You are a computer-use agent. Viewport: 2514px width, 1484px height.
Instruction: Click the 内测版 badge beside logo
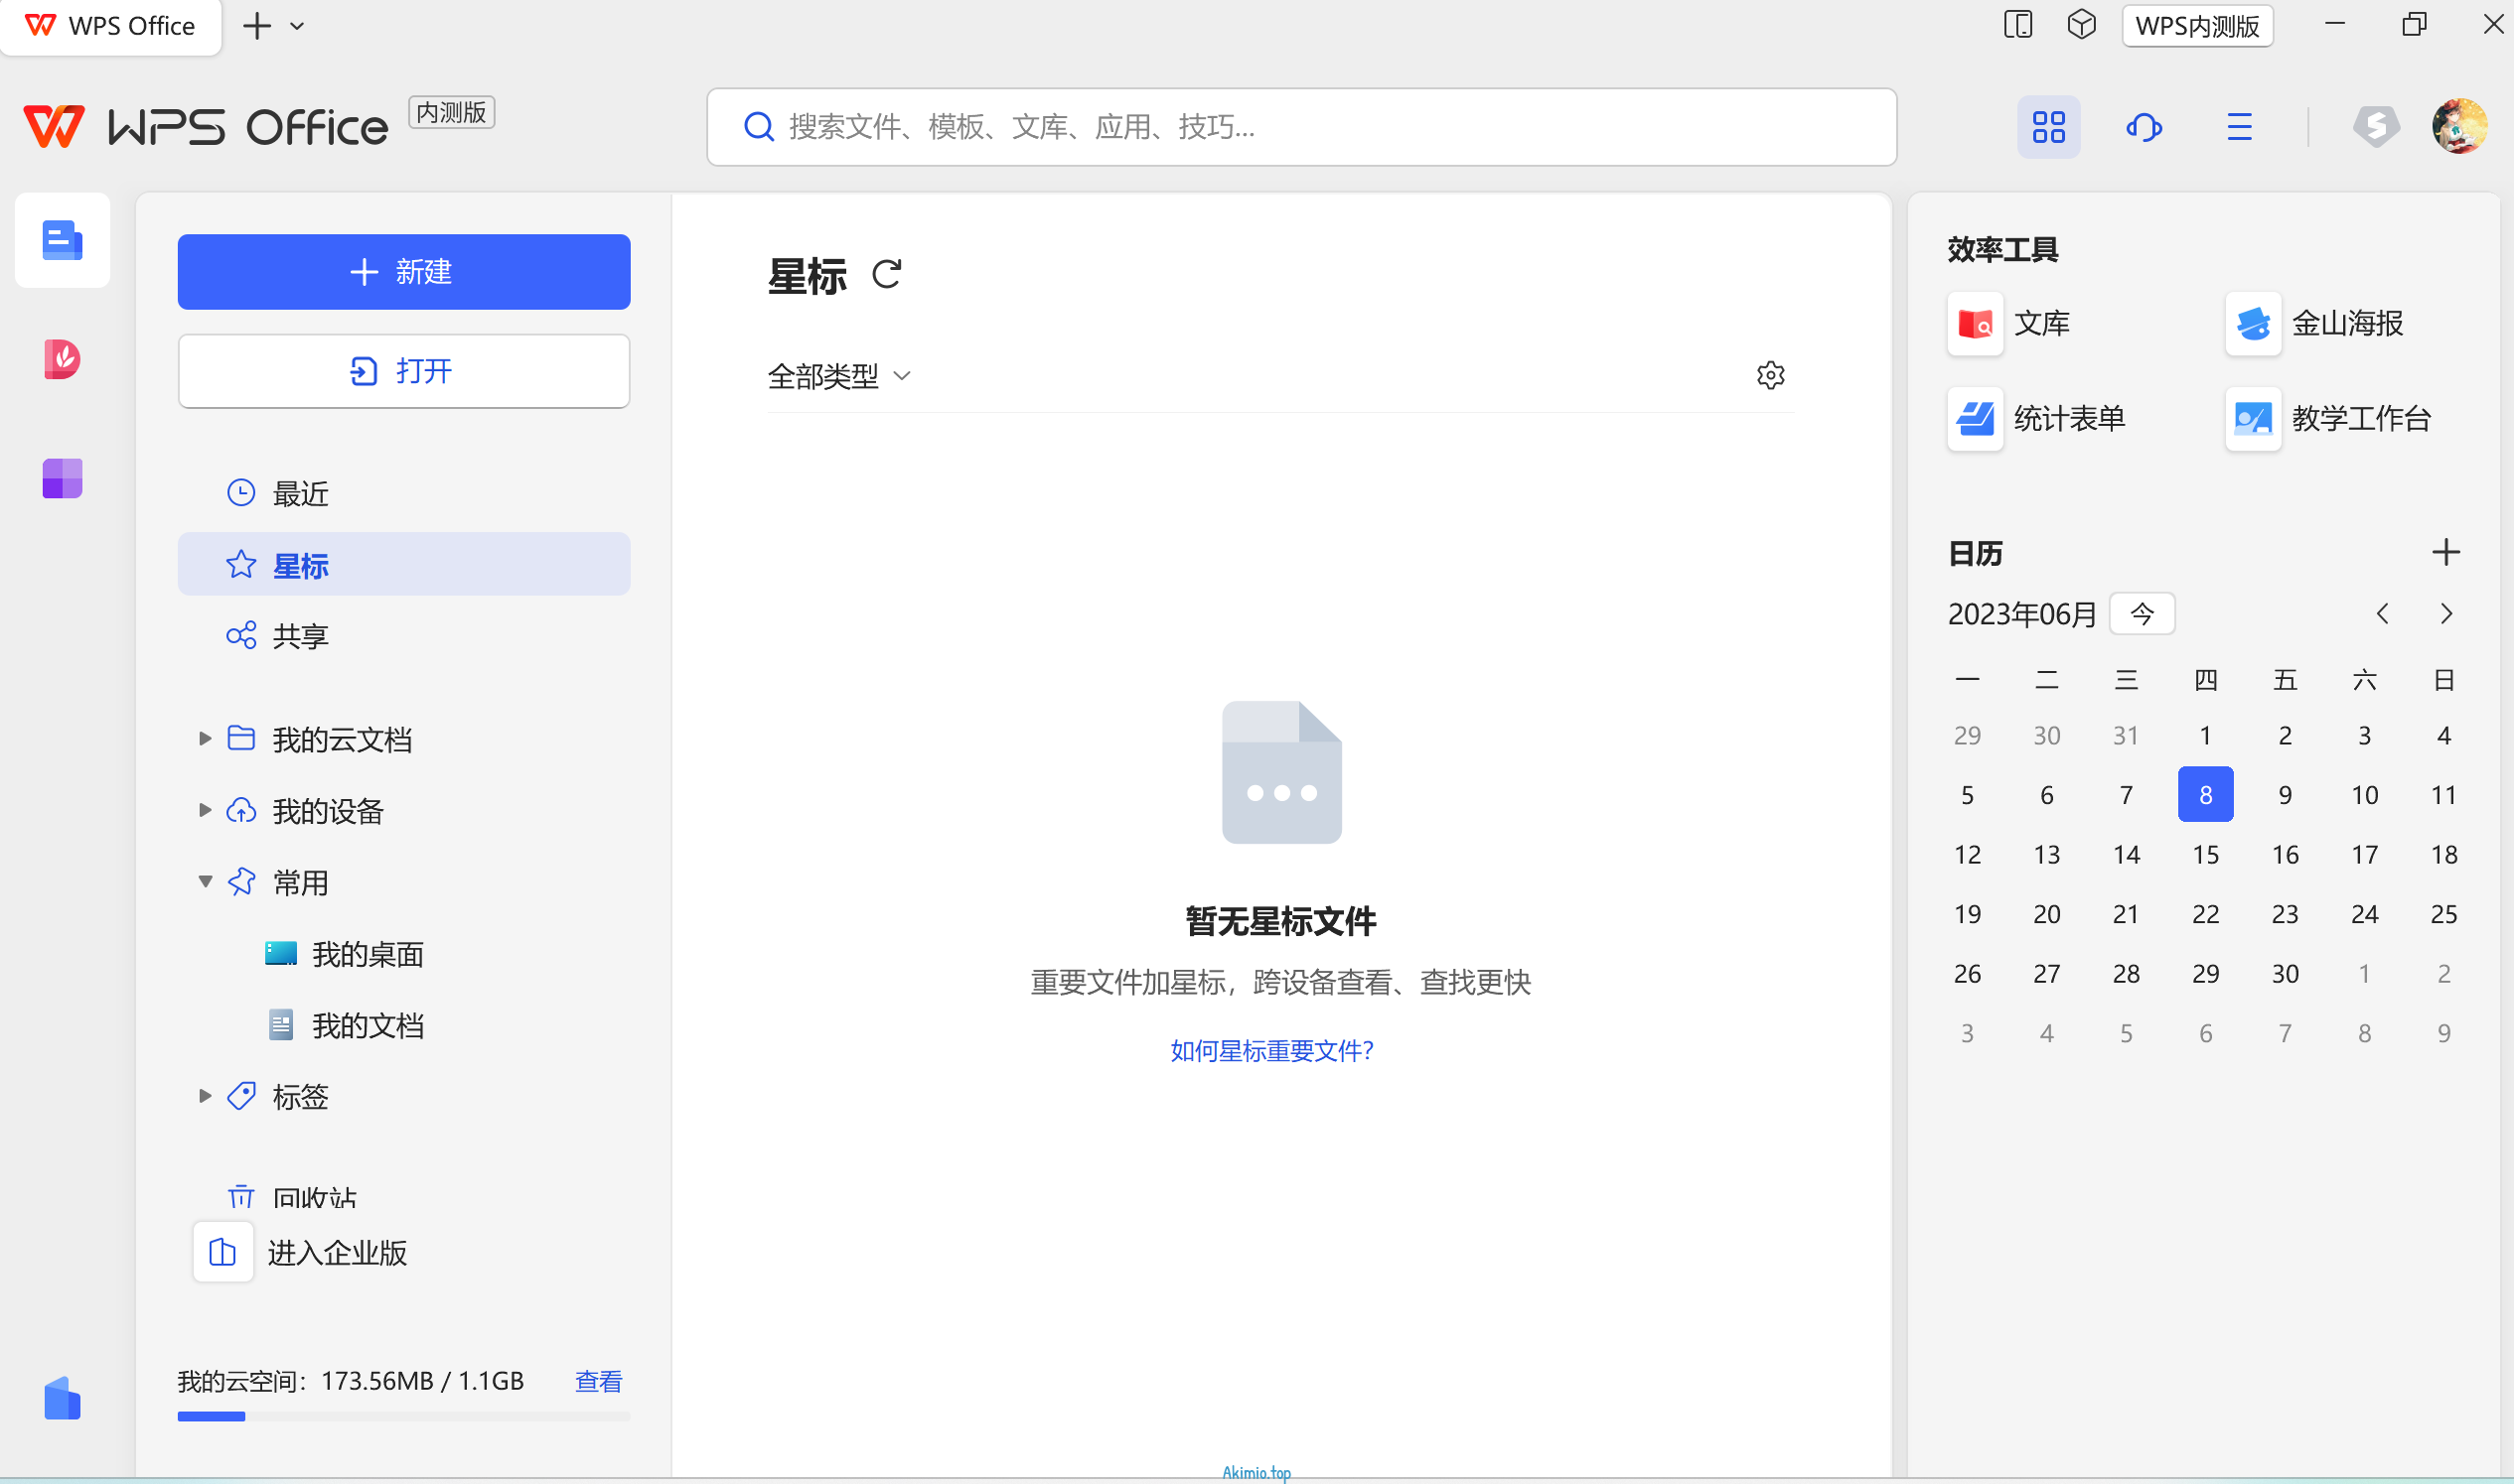pos(451,112)
